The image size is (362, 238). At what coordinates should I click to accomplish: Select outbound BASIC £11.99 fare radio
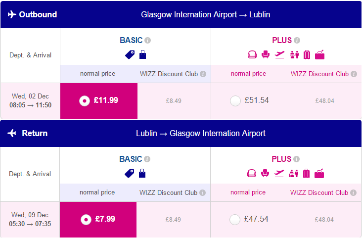pyautogui.click(x=85, y=101)
